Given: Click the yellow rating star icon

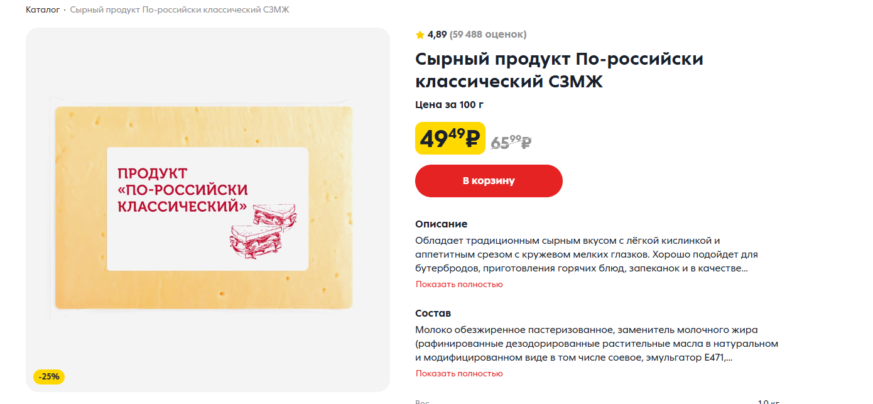Looking at the screenshot, I should (x=420, y=35).
